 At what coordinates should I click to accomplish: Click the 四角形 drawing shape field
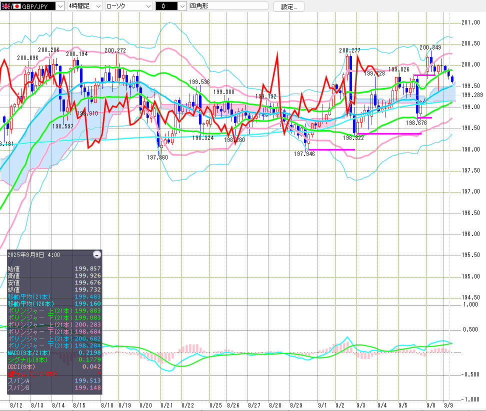click(x=228, y=6)
